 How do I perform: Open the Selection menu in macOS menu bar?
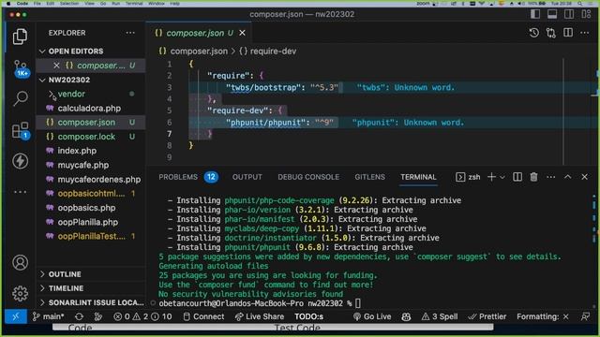pyautogui.click(x=69, y=4)
